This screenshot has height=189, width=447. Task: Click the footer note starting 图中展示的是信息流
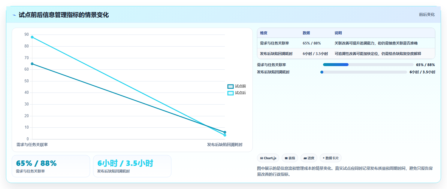(345, 171)
